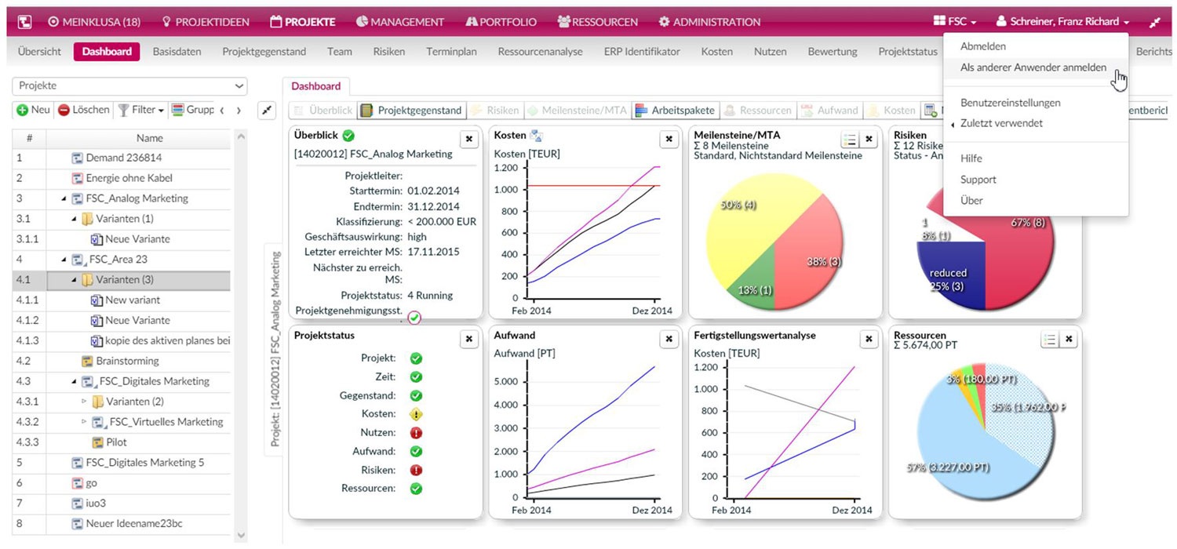Expand the Varianten (2) tree node

[x=84, y=402]
